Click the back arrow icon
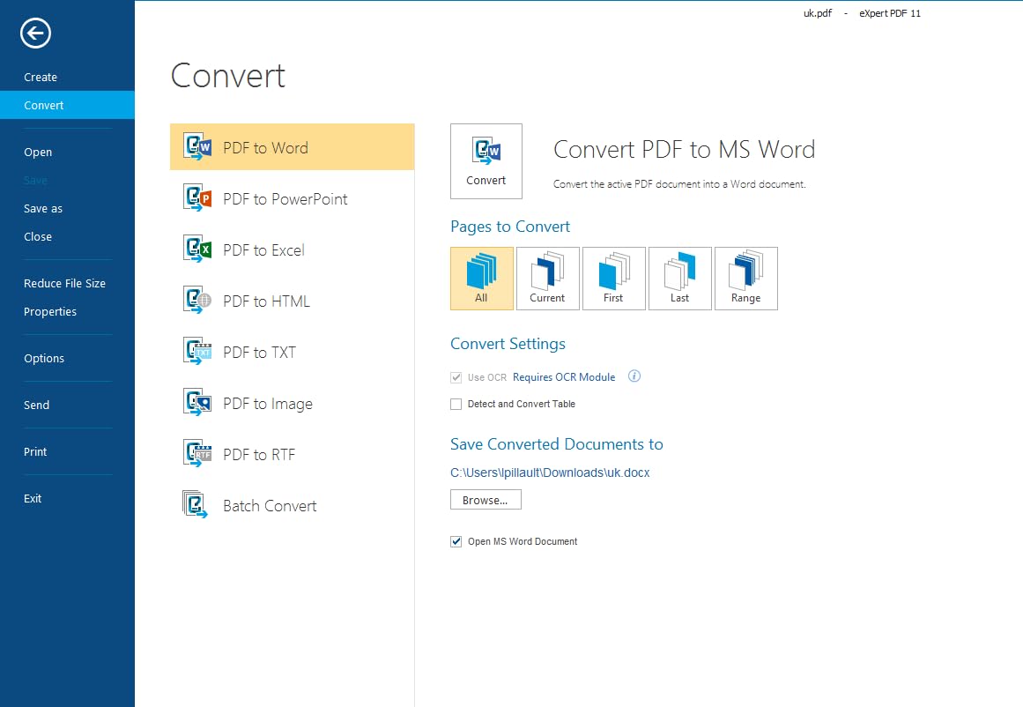Screen dimensions: 1023x707 tap(35, 34)
